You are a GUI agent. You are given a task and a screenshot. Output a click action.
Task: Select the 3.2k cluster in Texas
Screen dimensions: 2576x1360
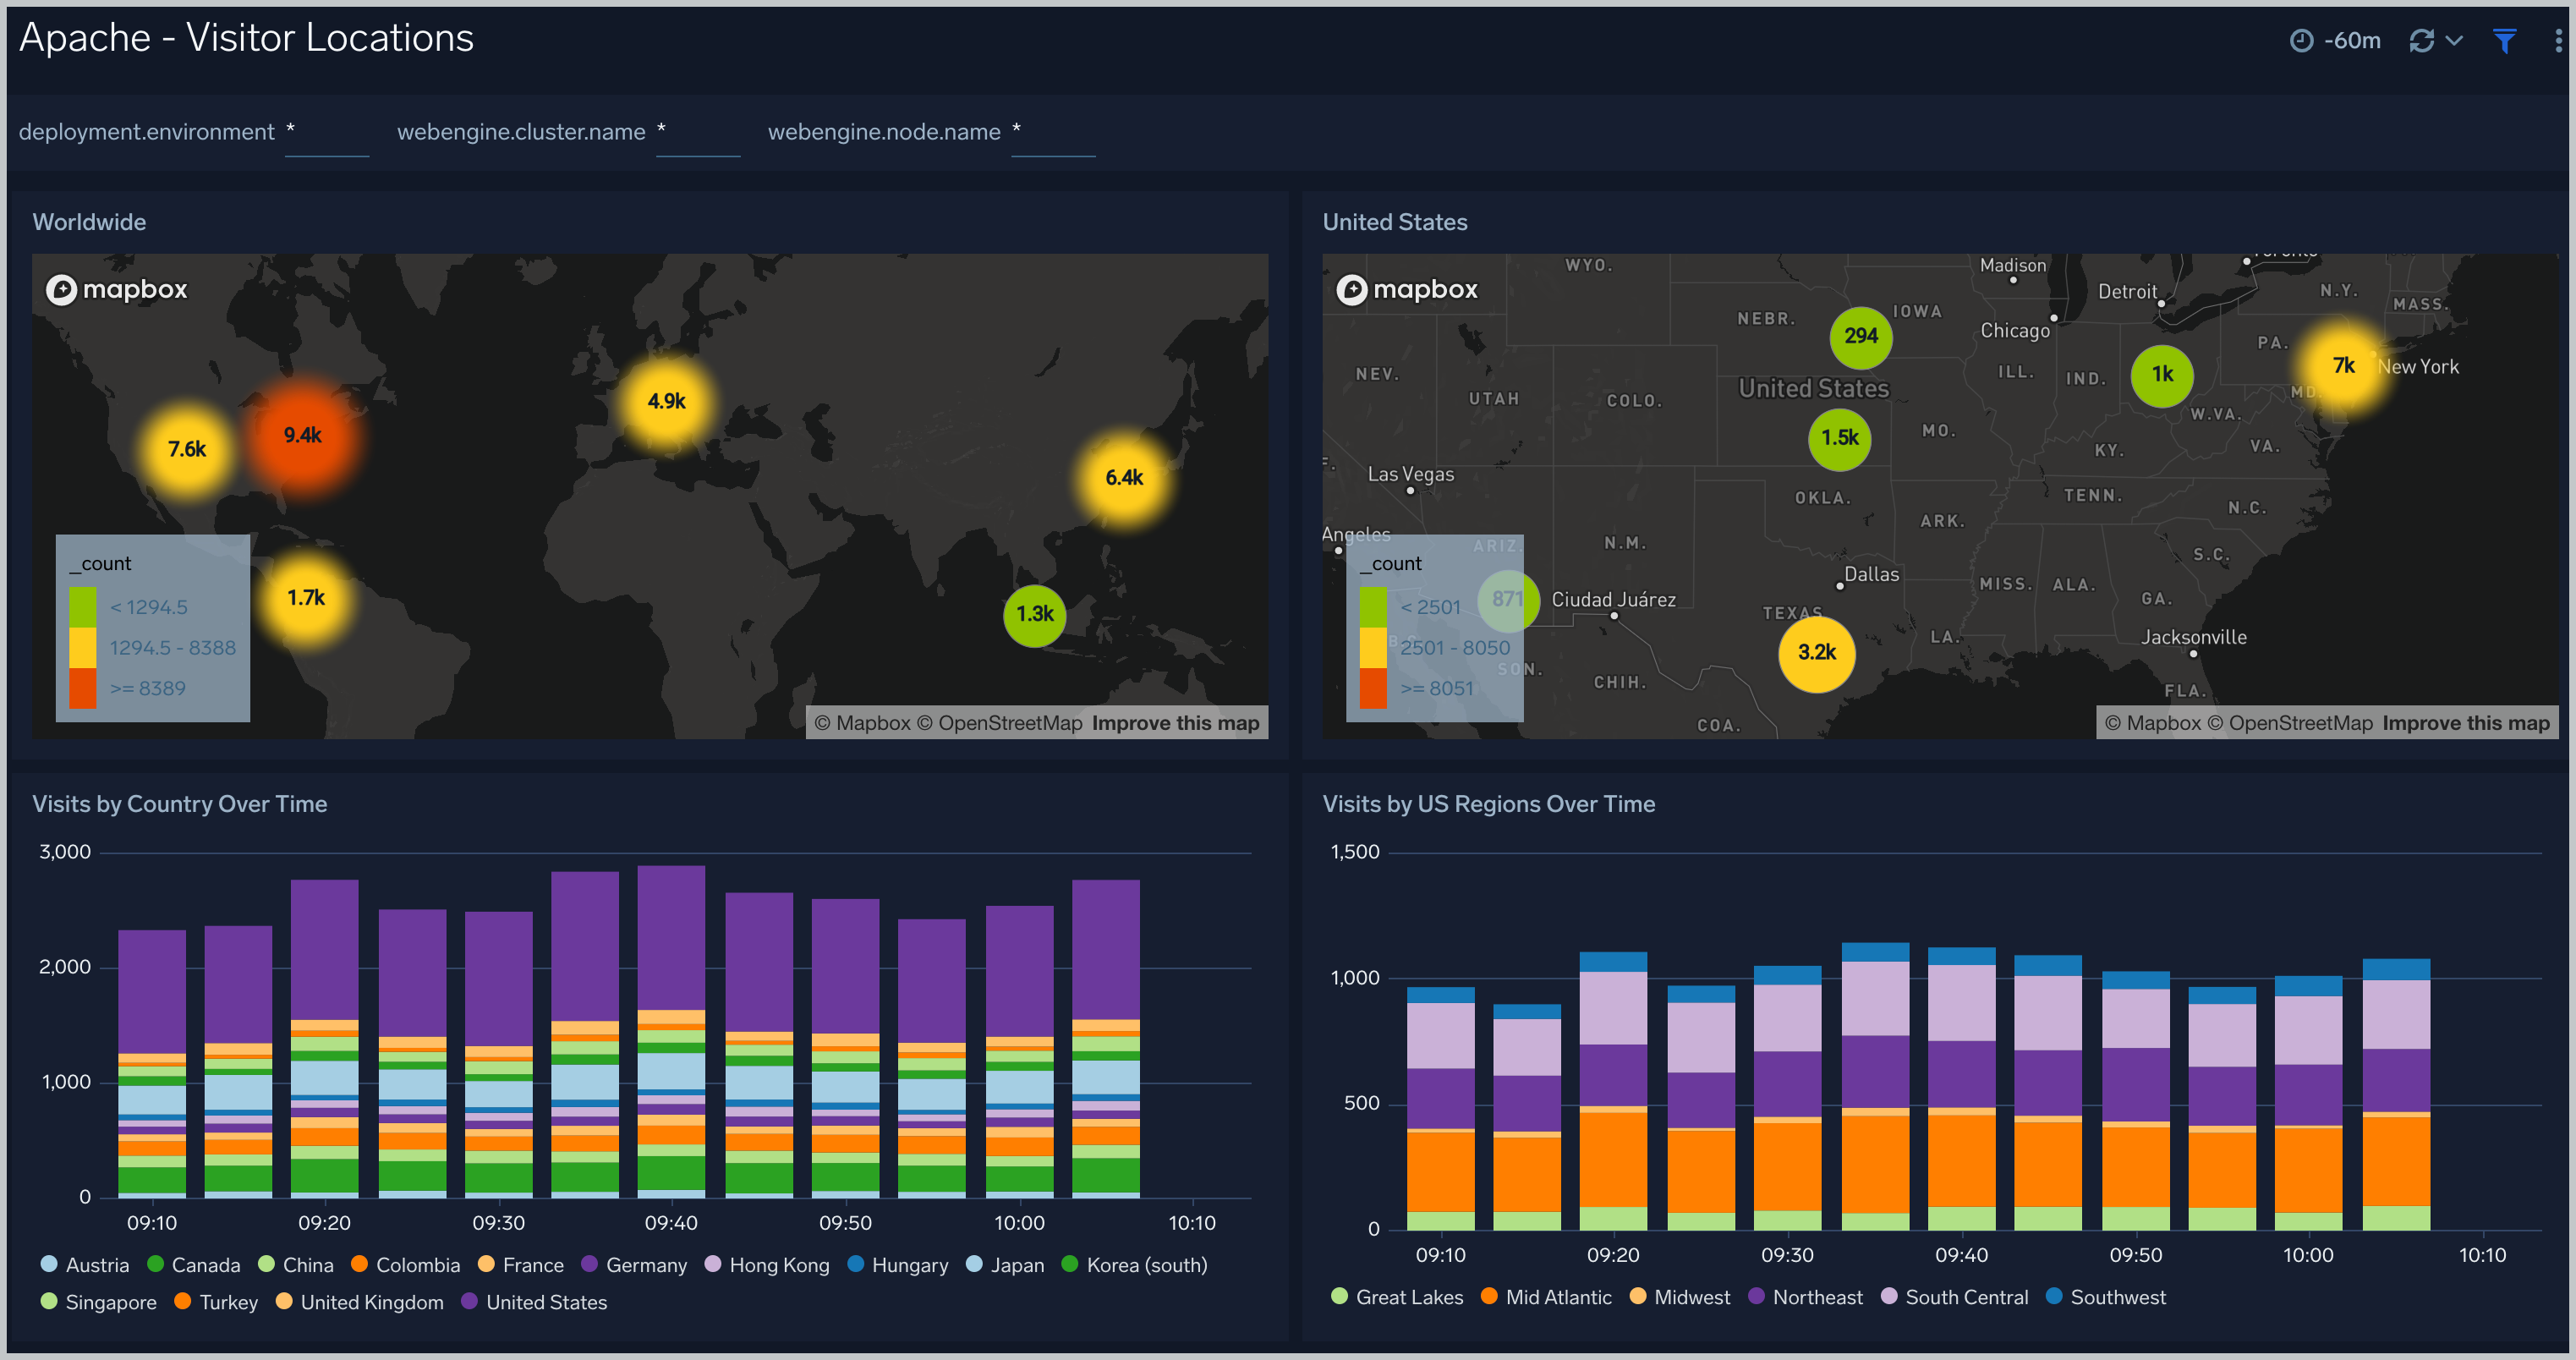point(1817,653)
